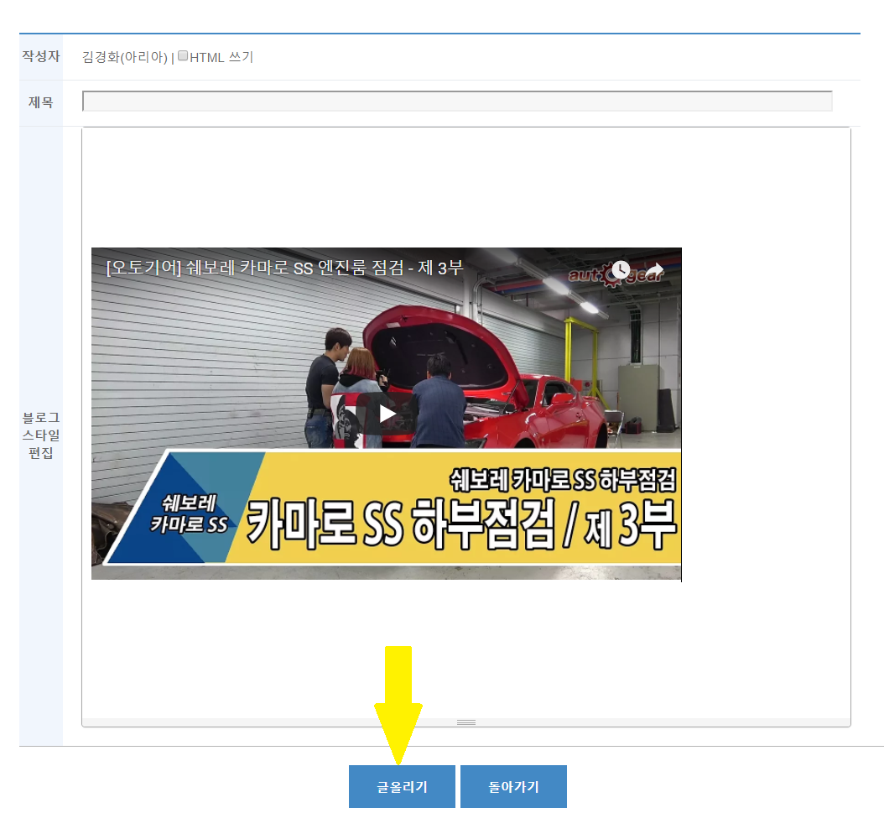This screenshot has width=884, height=839.
Task: Open the video title link 쉐보레 카마로 SS 엔진룸 점검
Action: [284, 268]
